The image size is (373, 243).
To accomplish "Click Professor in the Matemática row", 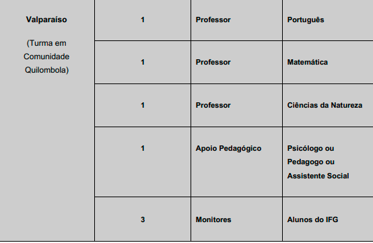I will (x=213, y=63).
